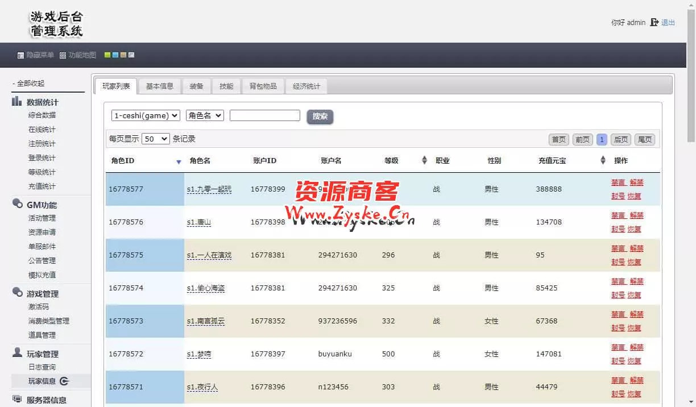This screenshot has height=407, width=696.
Task: Select the tan theme color swatch
Action: [123, 55]
